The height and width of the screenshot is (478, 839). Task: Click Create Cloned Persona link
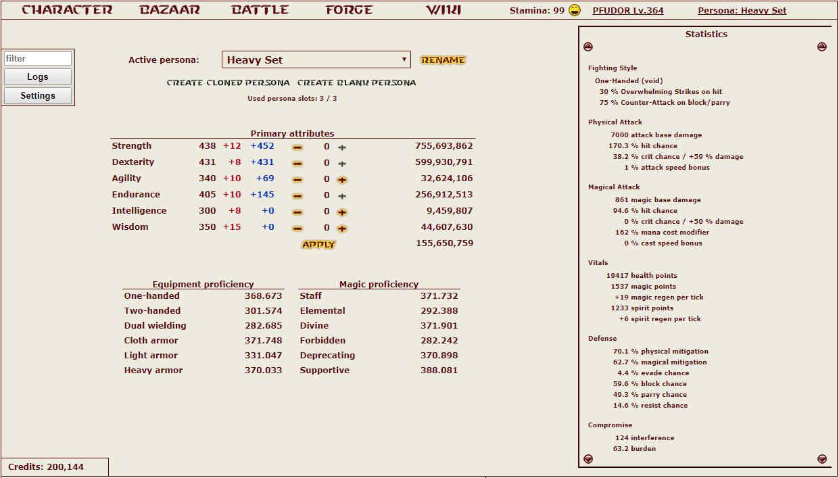(x=228, y=82)
